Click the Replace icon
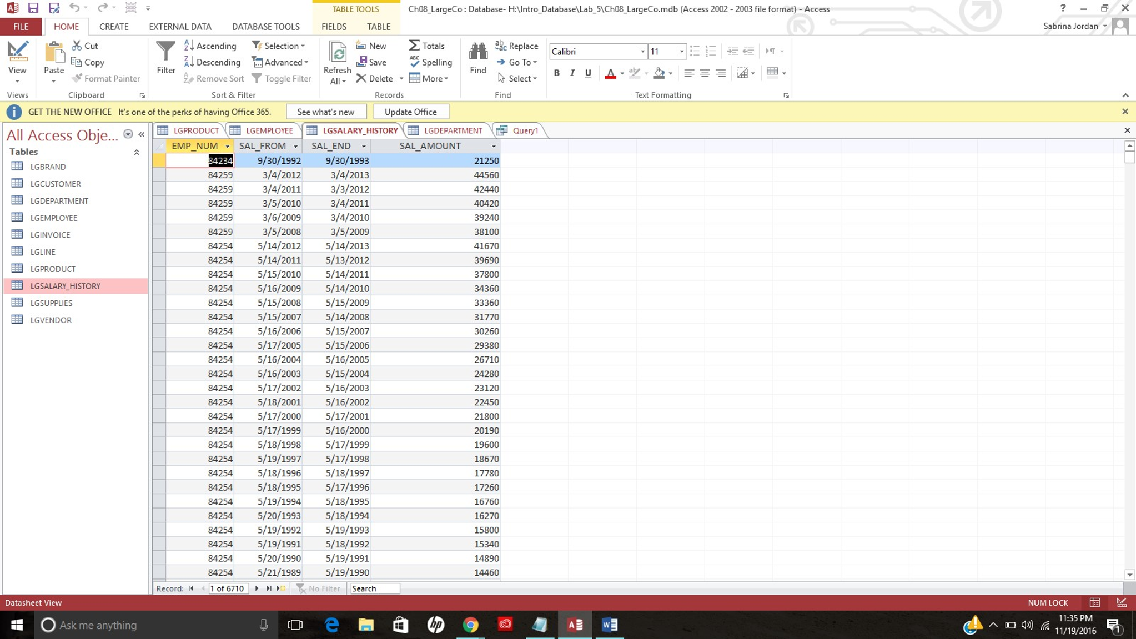Viewport: 1136px width, 639px height. (501, 46)
